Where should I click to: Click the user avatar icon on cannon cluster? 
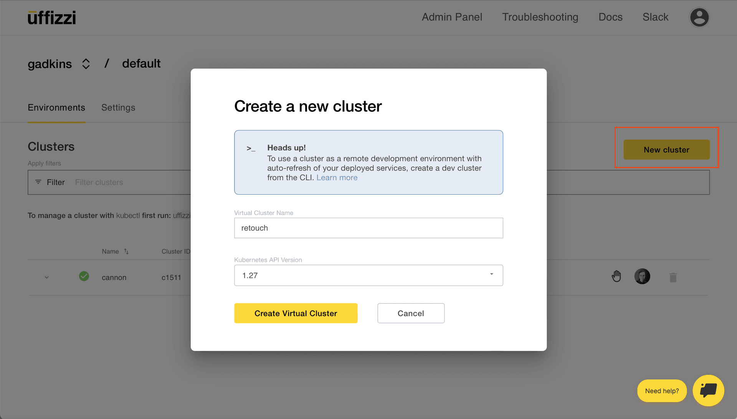coord(641,276)
